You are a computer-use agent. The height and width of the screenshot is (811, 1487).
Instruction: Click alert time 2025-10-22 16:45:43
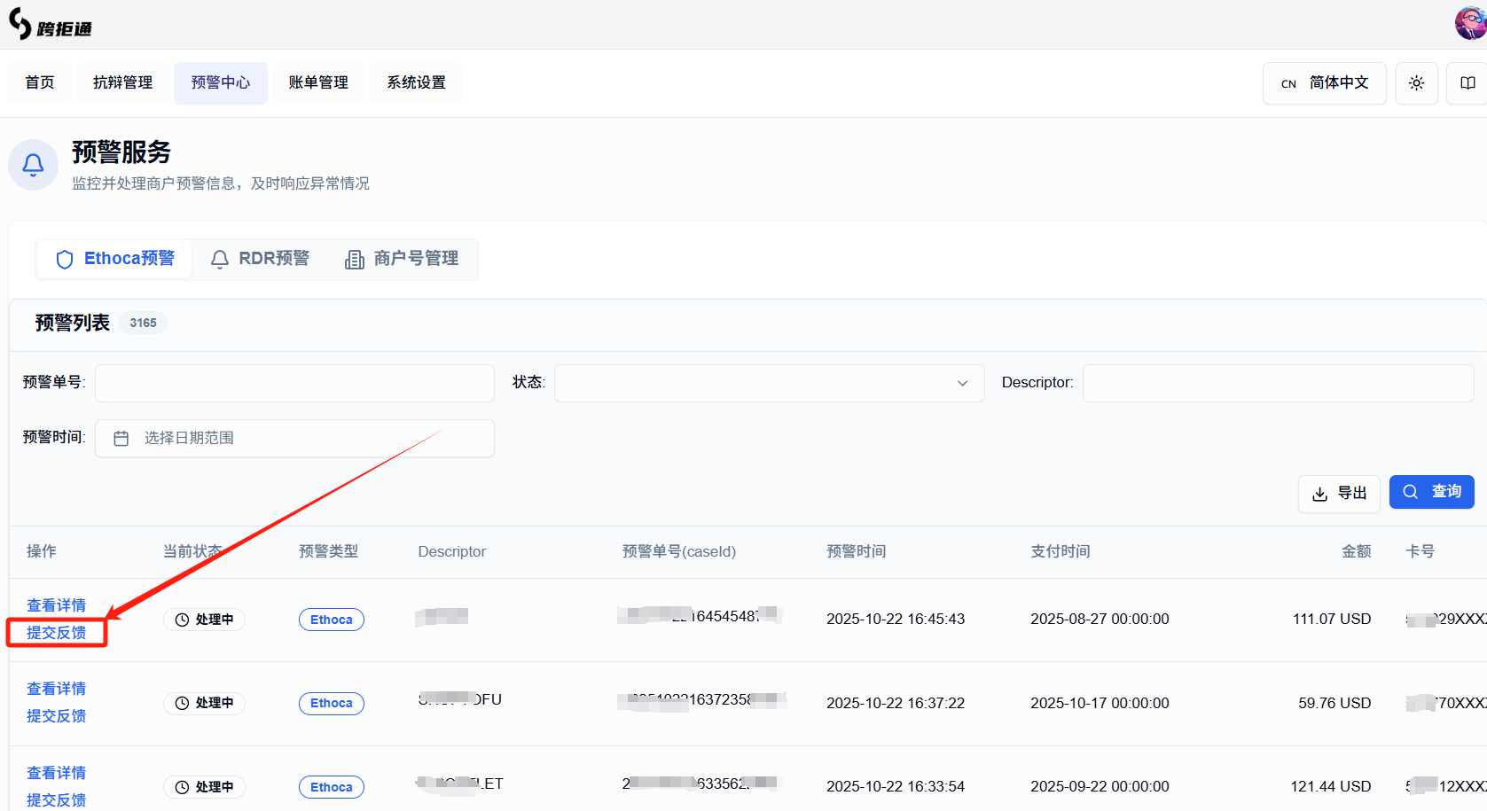(x=896, y=619)
